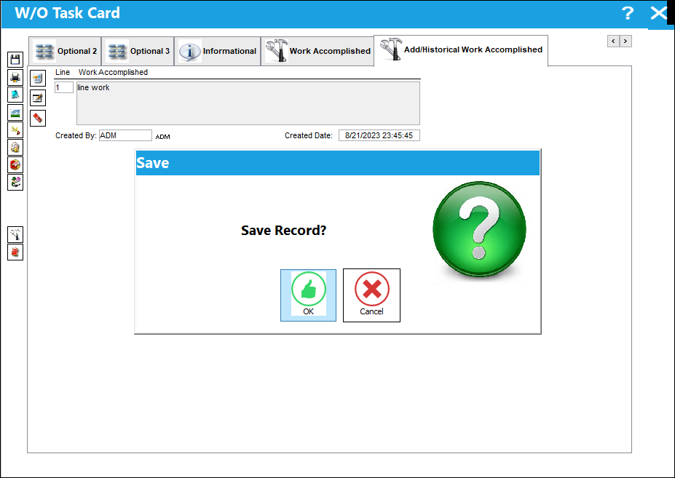Viewport: 675px width, 478px height.
Task: Cancel the Save Record dialog
Action: click(x=371, y=295)
